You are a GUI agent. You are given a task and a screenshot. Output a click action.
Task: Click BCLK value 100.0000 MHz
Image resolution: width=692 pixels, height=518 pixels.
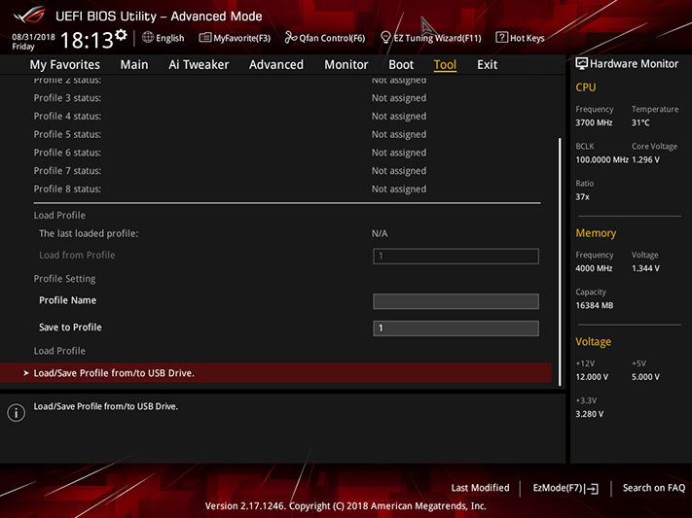601,159
